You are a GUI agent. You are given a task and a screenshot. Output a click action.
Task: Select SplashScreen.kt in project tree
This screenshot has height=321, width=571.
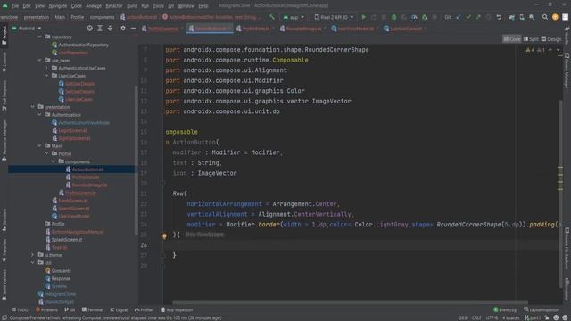tap(67, 240)
